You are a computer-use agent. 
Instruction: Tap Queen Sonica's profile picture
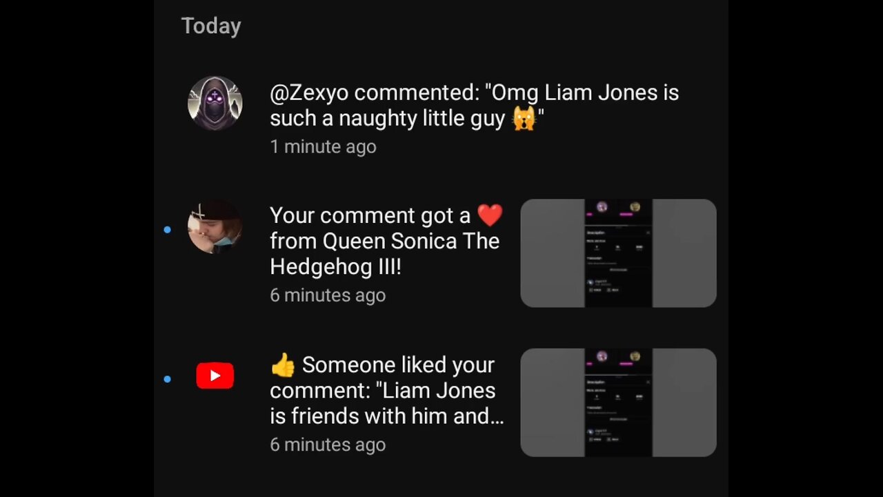pos(215,227)
